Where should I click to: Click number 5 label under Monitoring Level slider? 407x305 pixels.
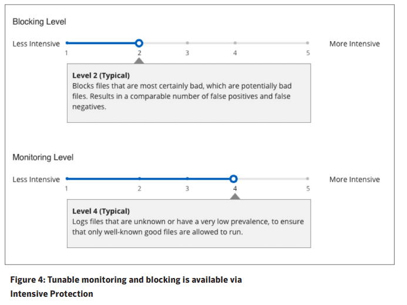click(x=308, y=189)
